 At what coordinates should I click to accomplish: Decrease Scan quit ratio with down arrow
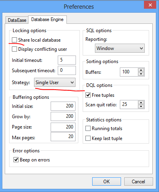click(x=141, y=106)
